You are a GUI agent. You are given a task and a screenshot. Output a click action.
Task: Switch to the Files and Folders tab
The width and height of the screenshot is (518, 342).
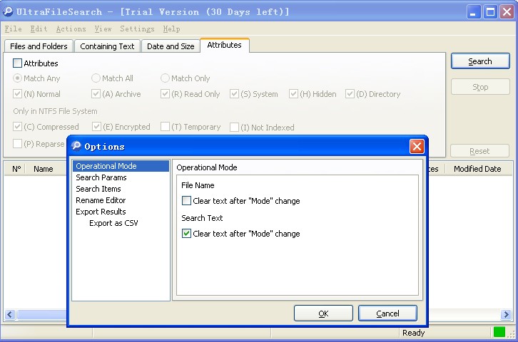click(x=39, y=46)
